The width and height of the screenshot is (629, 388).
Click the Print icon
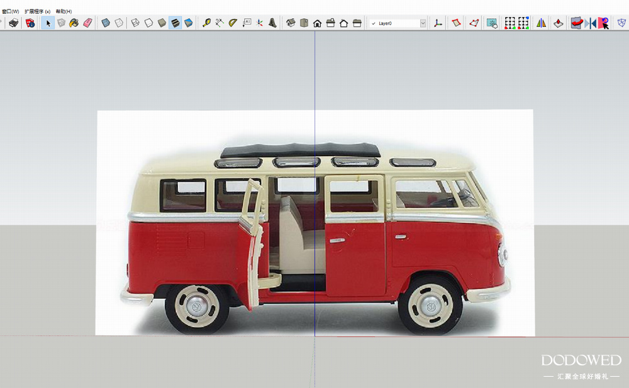pyautogui.click(x=13, y=23)
